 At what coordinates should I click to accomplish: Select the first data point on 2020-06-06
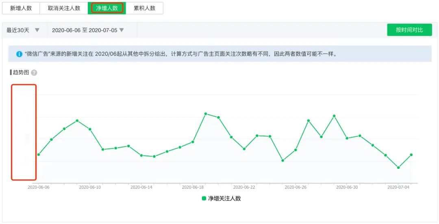coord(39,155)
